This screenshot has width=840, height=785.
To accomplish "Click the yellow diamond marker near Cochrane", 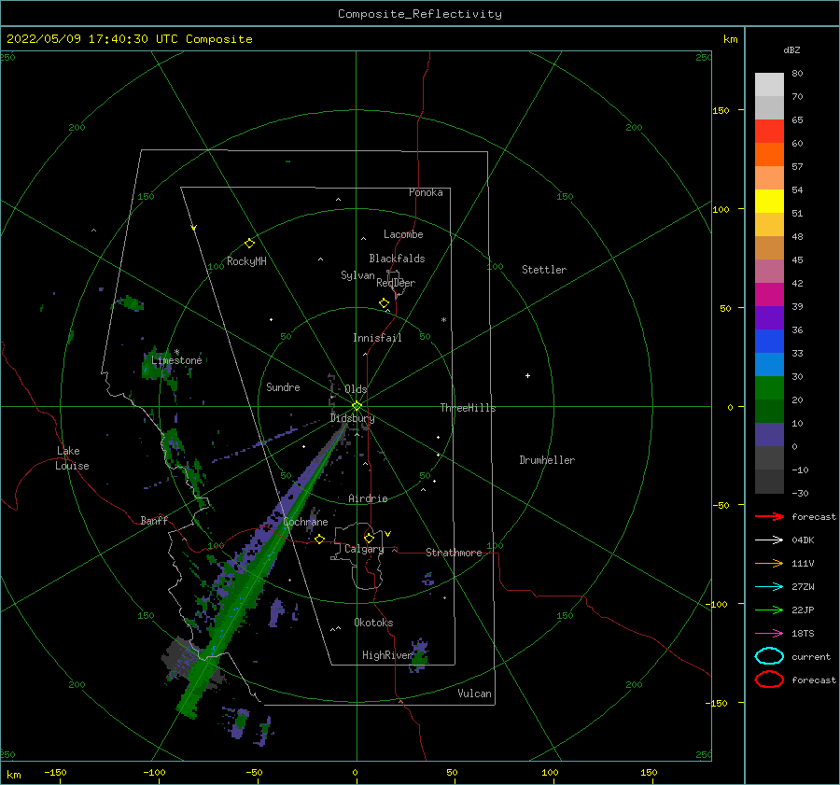I will coord(320,540).
